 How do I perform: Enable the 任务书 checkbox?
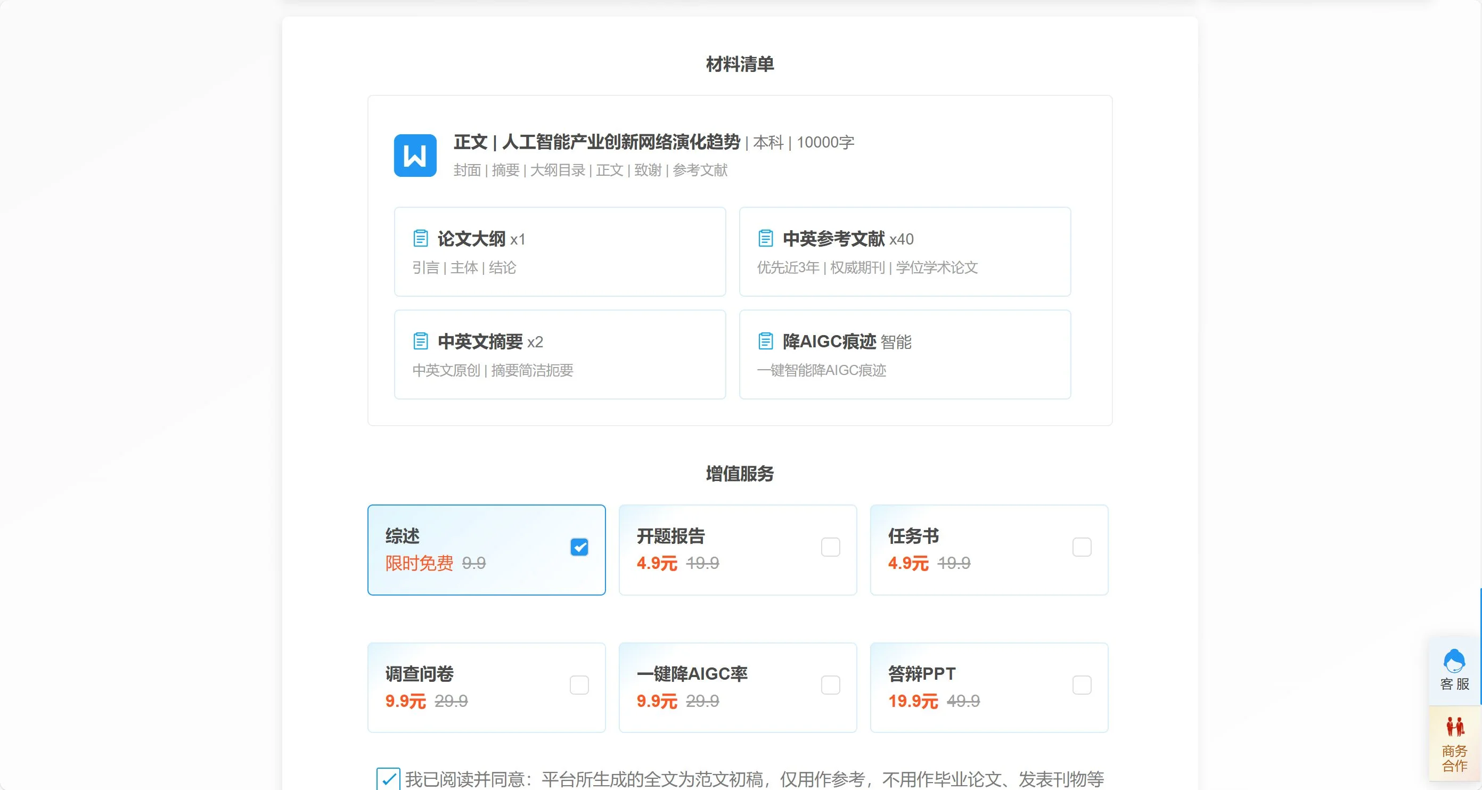tap(1082, 547)
